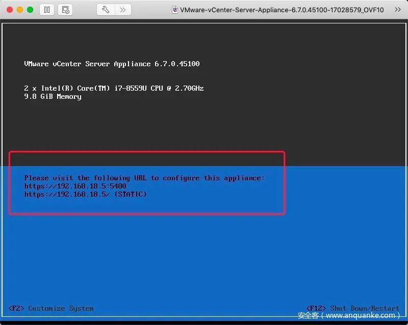Viewport: 408px width, 325px height.
Task: Expand toolbar overflow chevron beside wrench
Action: coord(122,10)
